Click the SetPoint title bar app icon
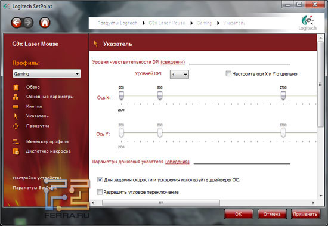Image resolution: width=328 pixels, height=226 pixels. pyautogui.click(x=7, y=7)
